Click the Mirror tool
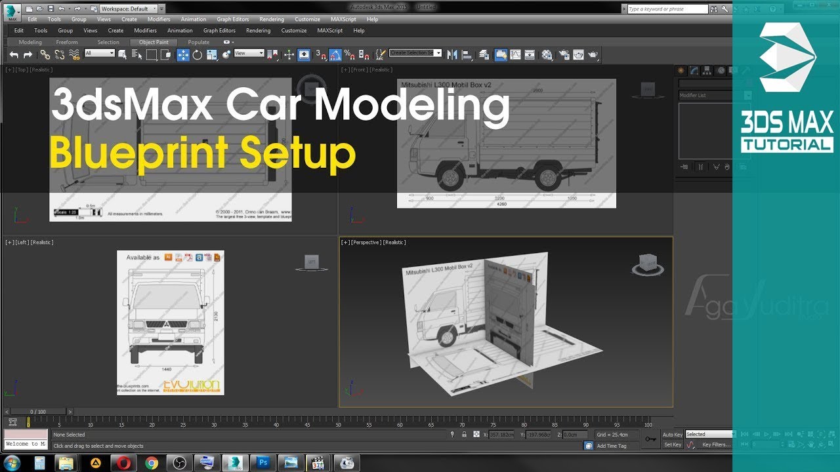The width and height of the screenshot is (840, 472). 451,55
